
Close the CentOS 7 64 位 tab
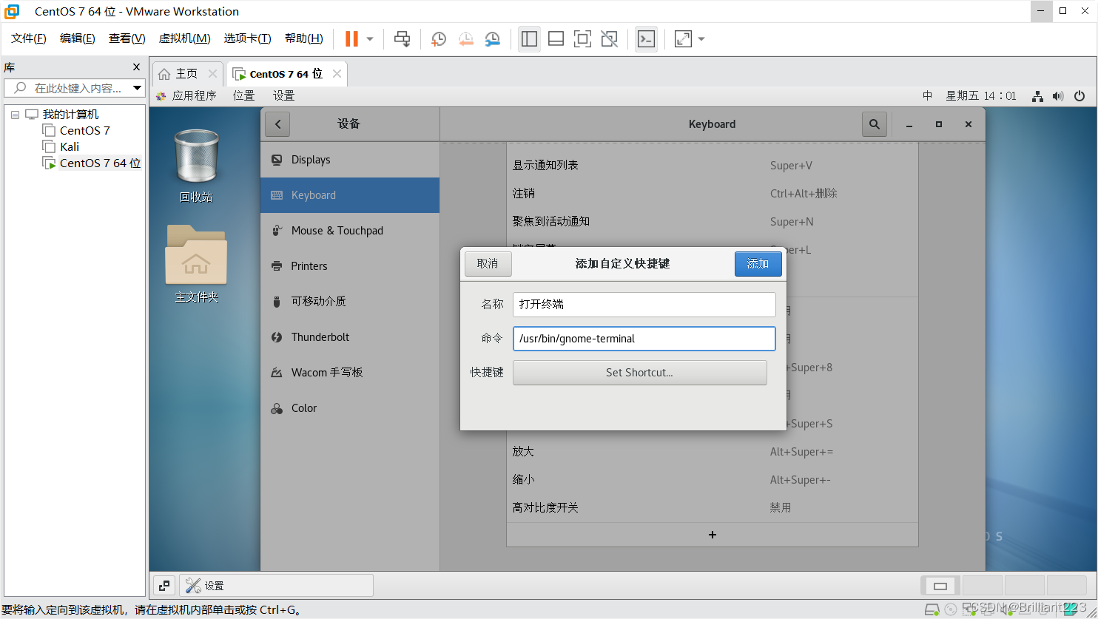tap(337, 74)
